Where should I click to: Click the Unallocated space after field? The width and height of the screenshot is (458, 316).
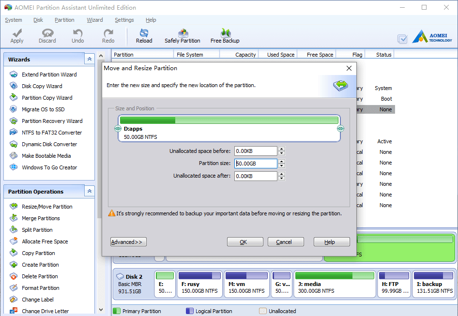coord(256,176)
